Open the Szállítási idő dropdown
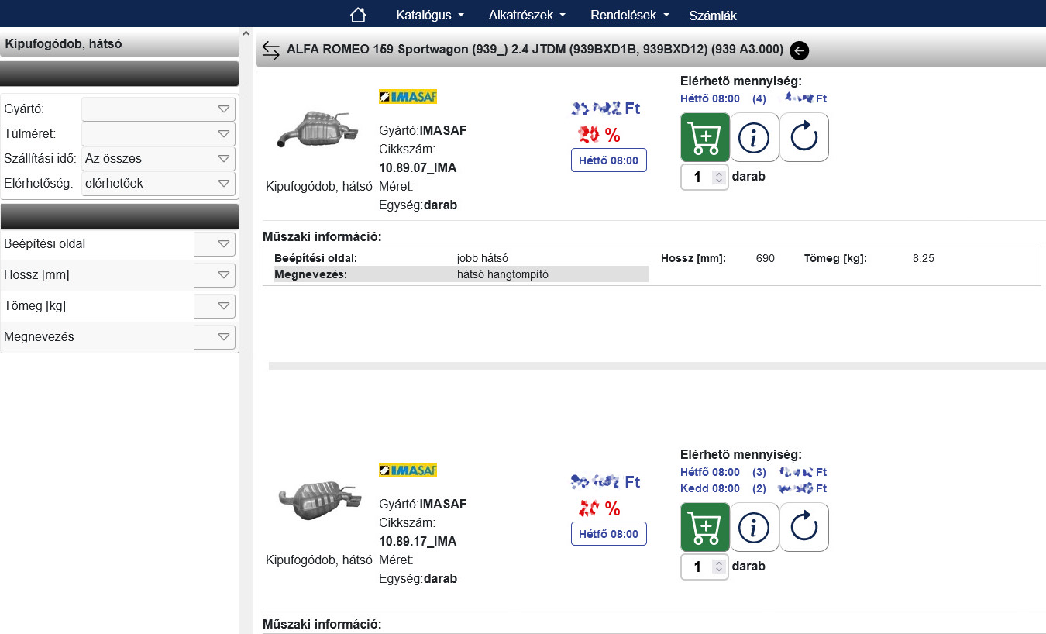 tap(158, 159)
